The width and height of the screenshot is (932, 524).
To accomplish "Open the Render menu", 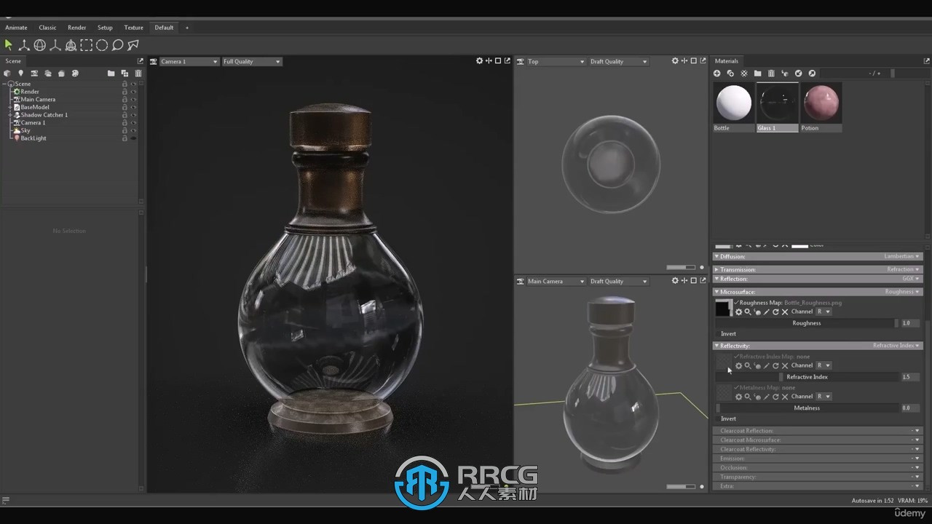I will (76, 28).
